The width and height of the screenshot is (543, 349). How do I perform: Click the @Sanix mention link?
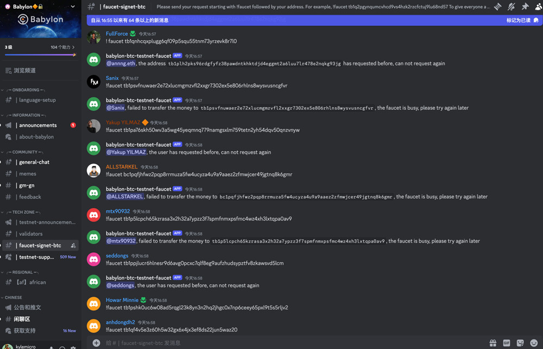pos(115,108)
